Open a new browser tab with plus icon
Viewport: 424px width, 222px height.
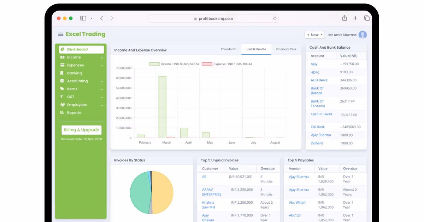click(355, 18)
